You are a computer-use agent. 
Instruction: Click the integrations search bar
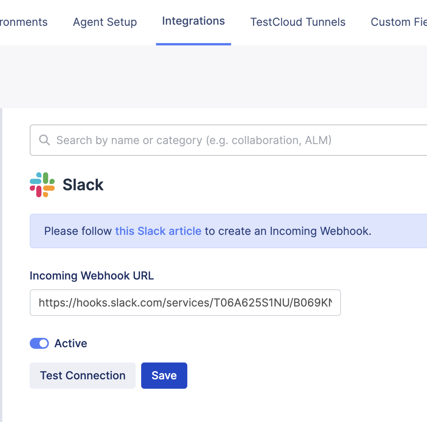tap(196, 140)
